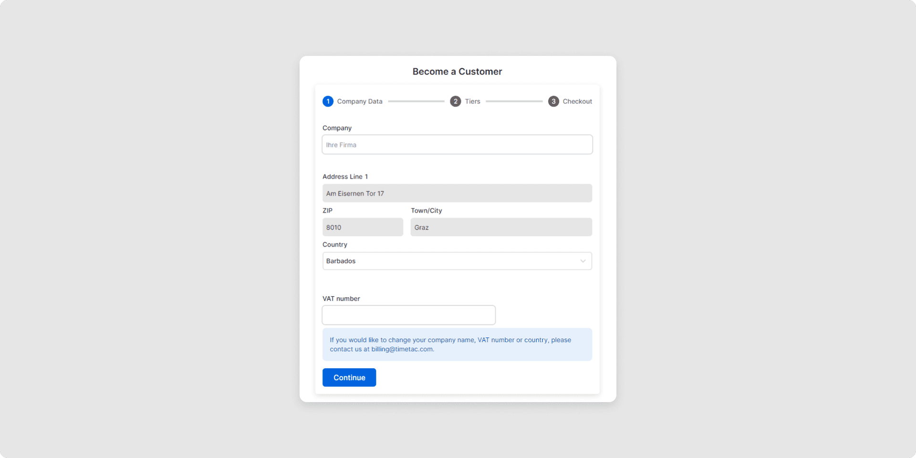Viewport: 916px width, 458px height.
Task: Click the step 1 circle icon
Action: click(x=328, y=101)
